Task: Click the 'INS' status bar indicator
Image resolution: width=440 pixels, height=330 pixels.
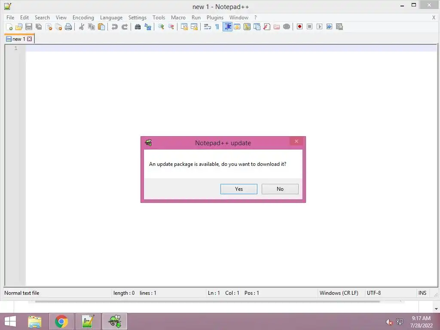Action: click(422, 293)
